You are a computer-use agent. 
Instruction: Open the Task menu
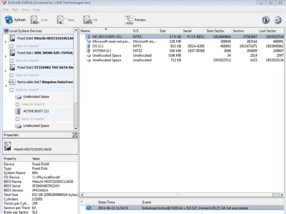coord(15,10)
